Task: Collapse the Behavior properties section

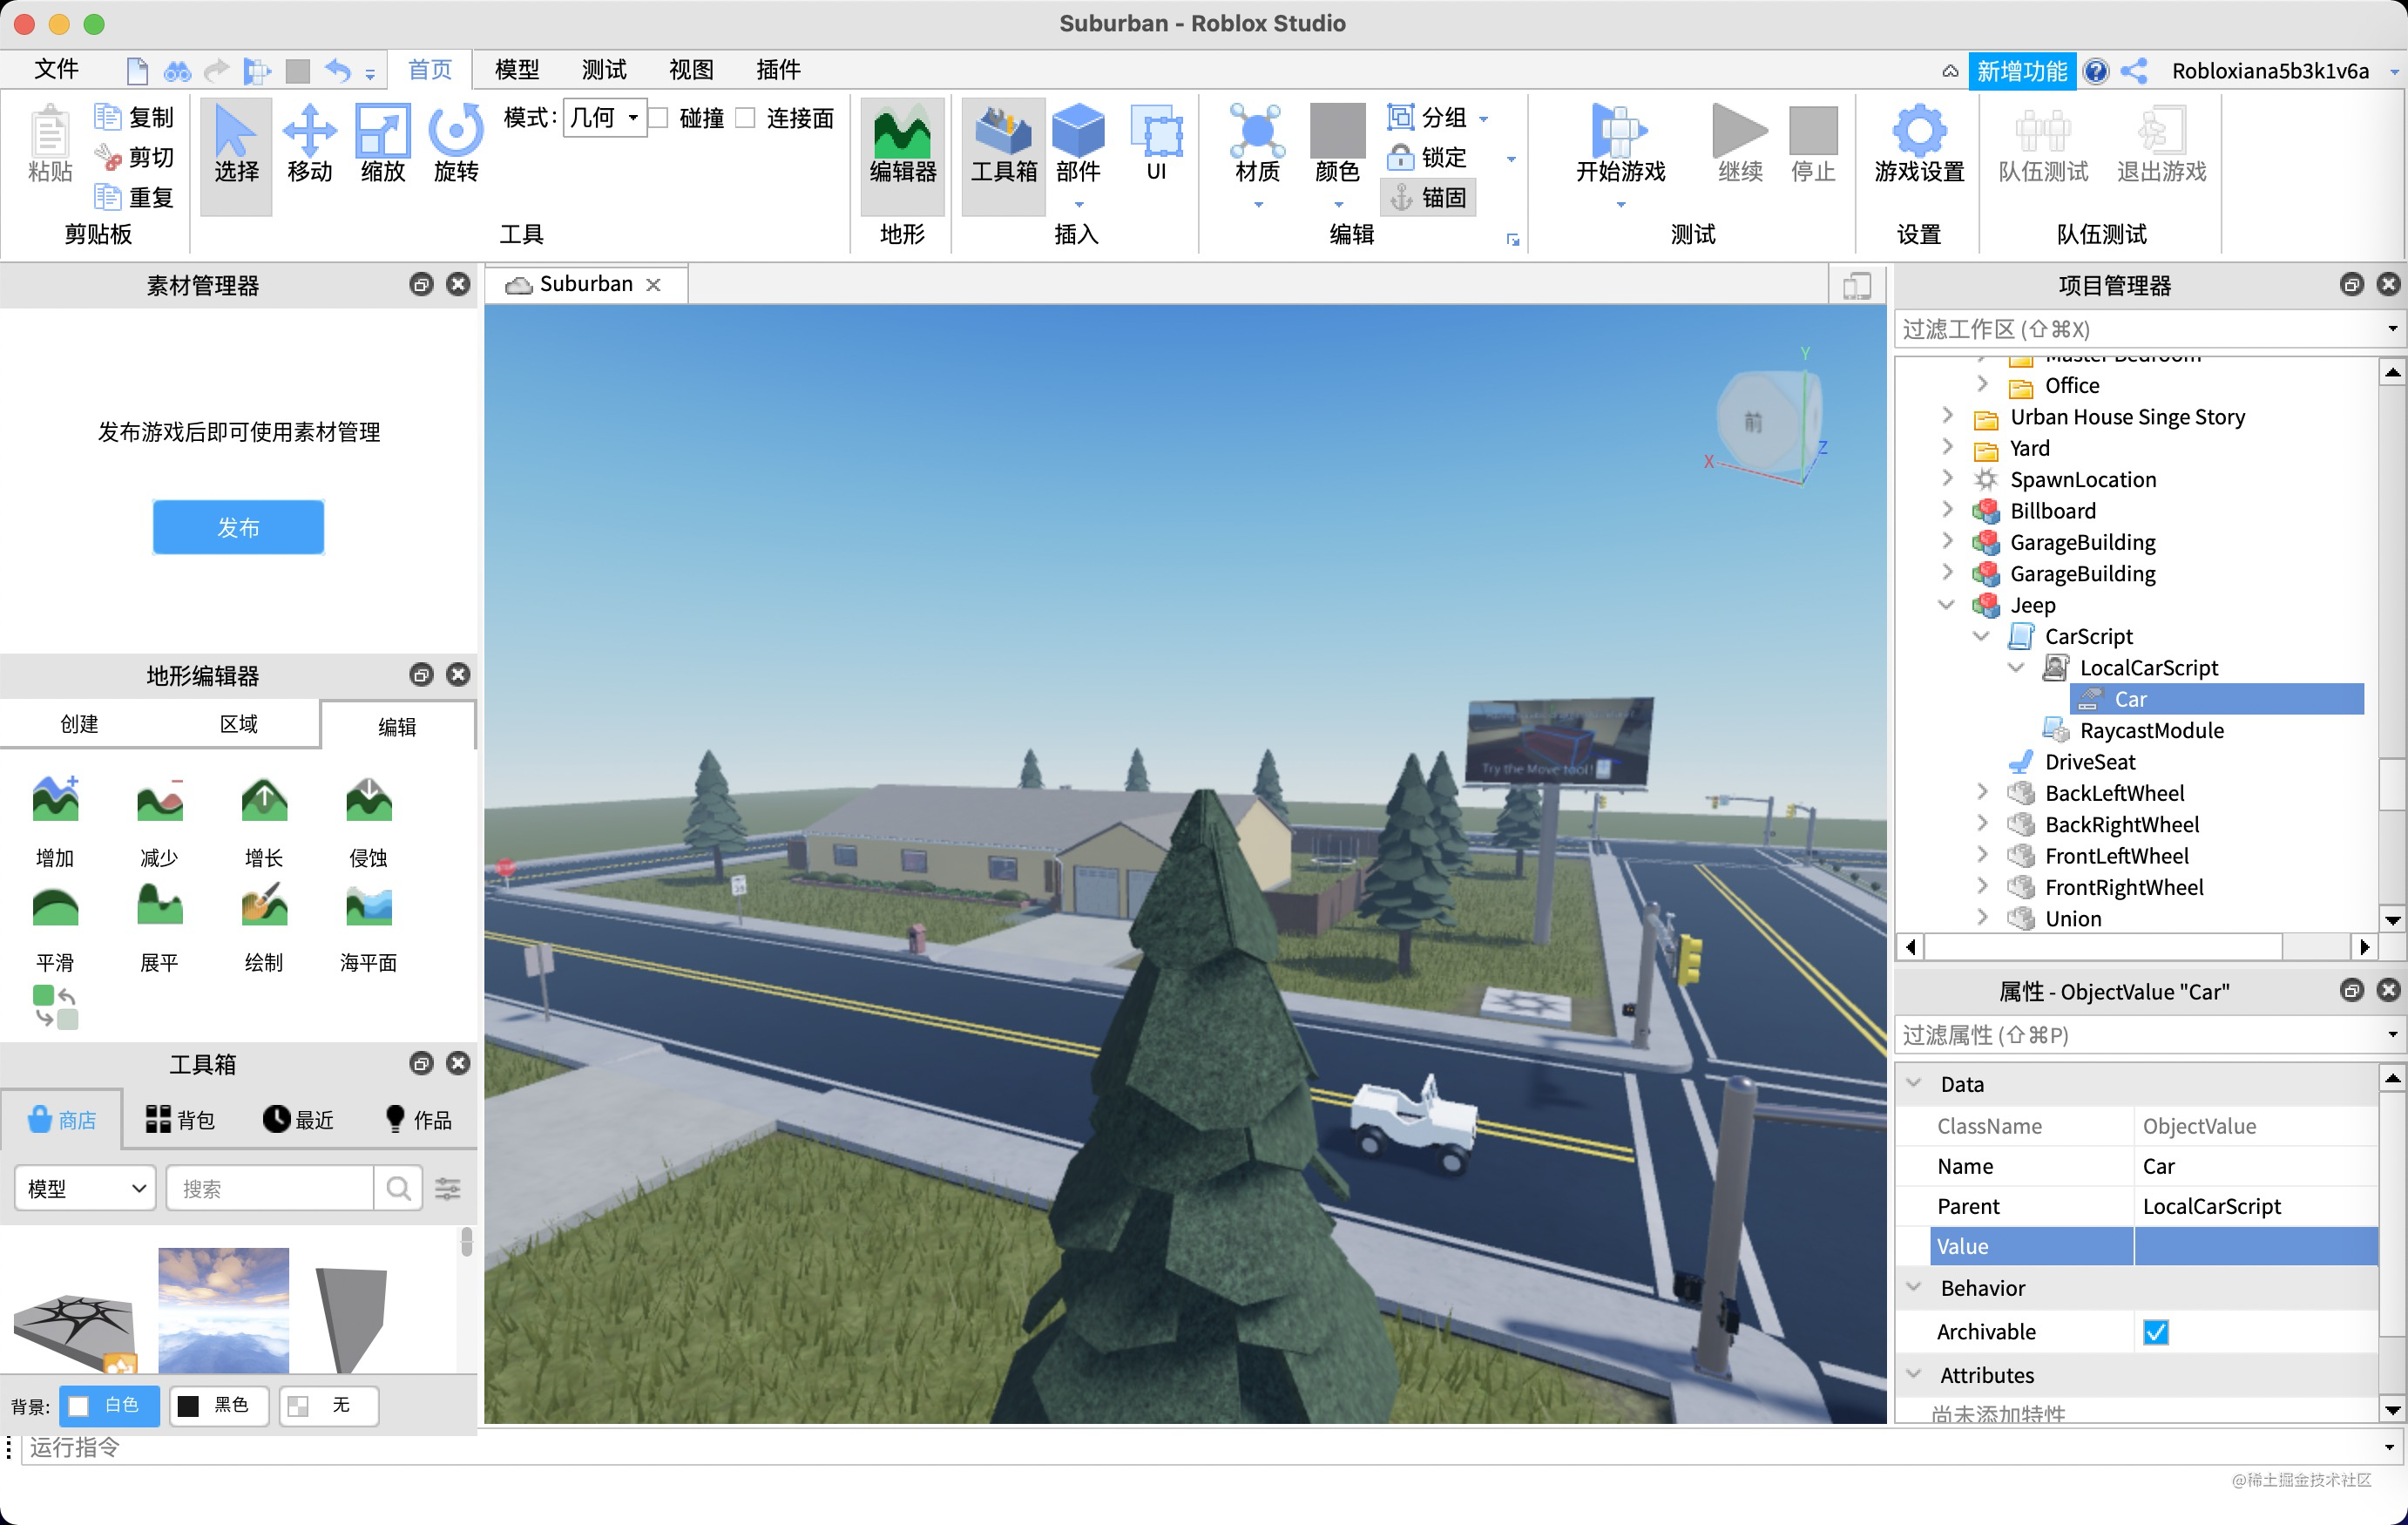Action: pyautogui.click(x=1914, y=1288)
